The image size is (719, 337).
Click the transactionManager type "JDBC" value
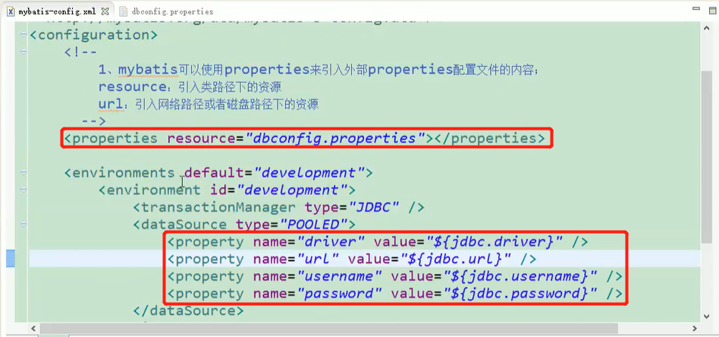(x=374, y=207)
